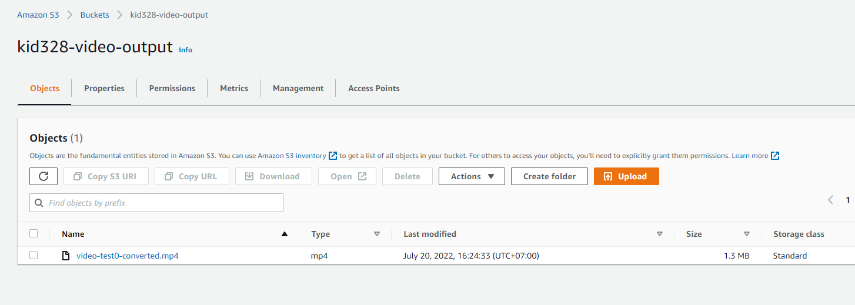
Task: Click the search magnifier icon
Action: [x=39, y=203]
